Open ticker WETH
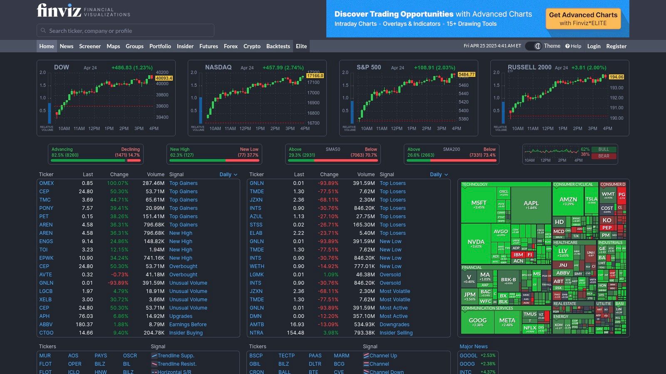The width and height of the screenshot is (666, 374). [x=257, y=266]
